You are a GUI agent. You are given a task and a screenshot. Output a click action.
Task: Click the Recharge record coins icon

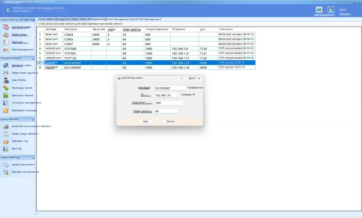(6, 88)
